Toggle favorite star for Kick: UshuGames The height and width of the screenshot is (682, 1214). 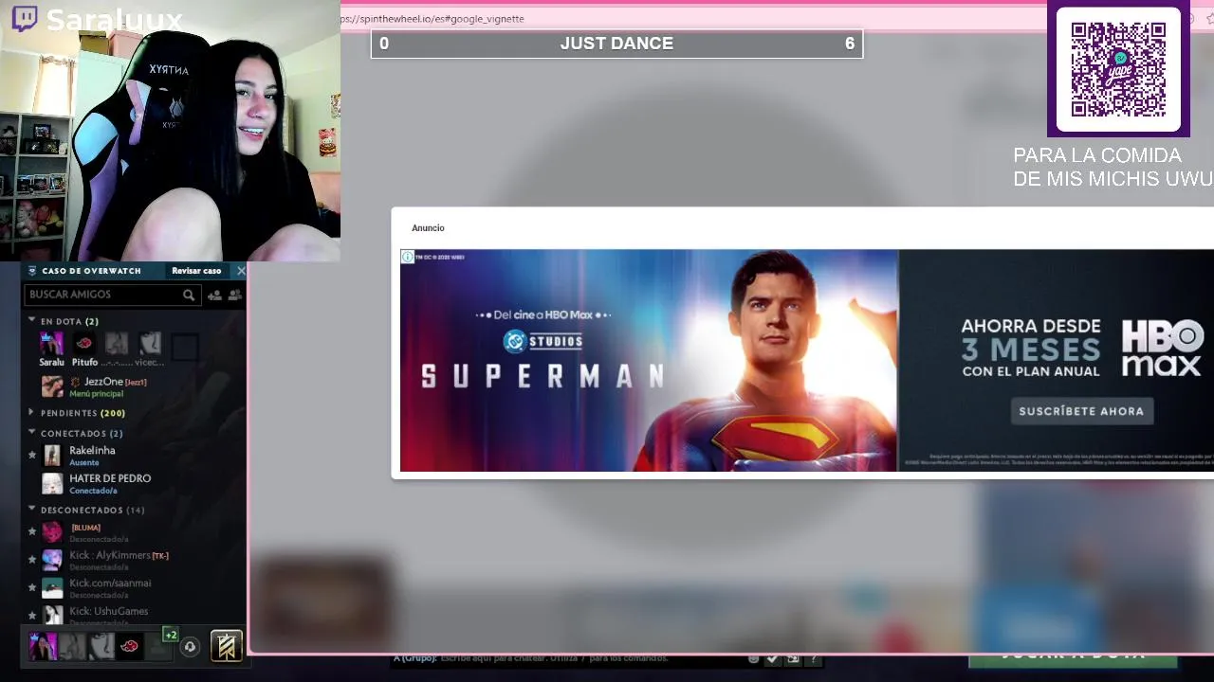(x=32, y=616)
